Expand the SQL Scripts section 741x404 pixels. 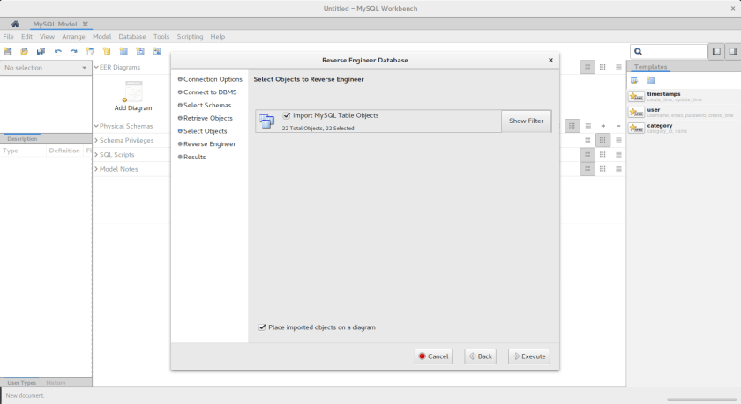pos(96,155)
